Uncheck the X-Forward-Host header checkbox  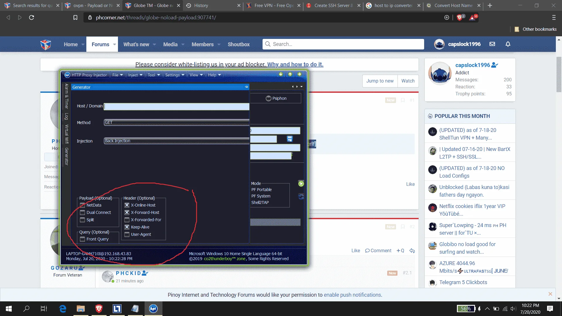pos(127,212)
